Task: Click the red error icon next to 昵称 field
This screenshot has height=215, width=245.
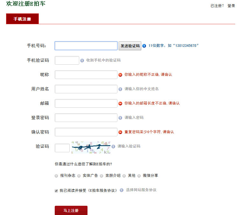Action: tap(120, 75)
